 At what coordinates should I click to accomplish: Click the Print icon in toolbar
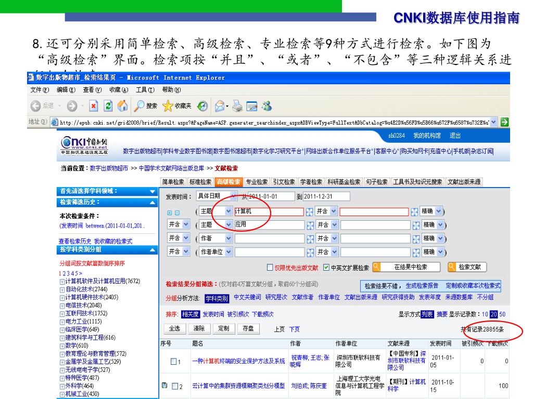coord(237,106)
